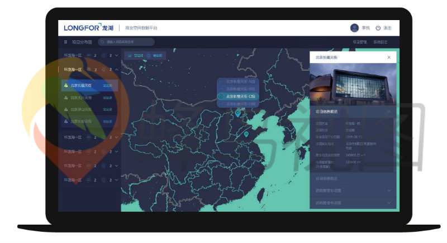Click the building icon beside 北京长安天街
This screenshot has width=447, height=243.
66,122
